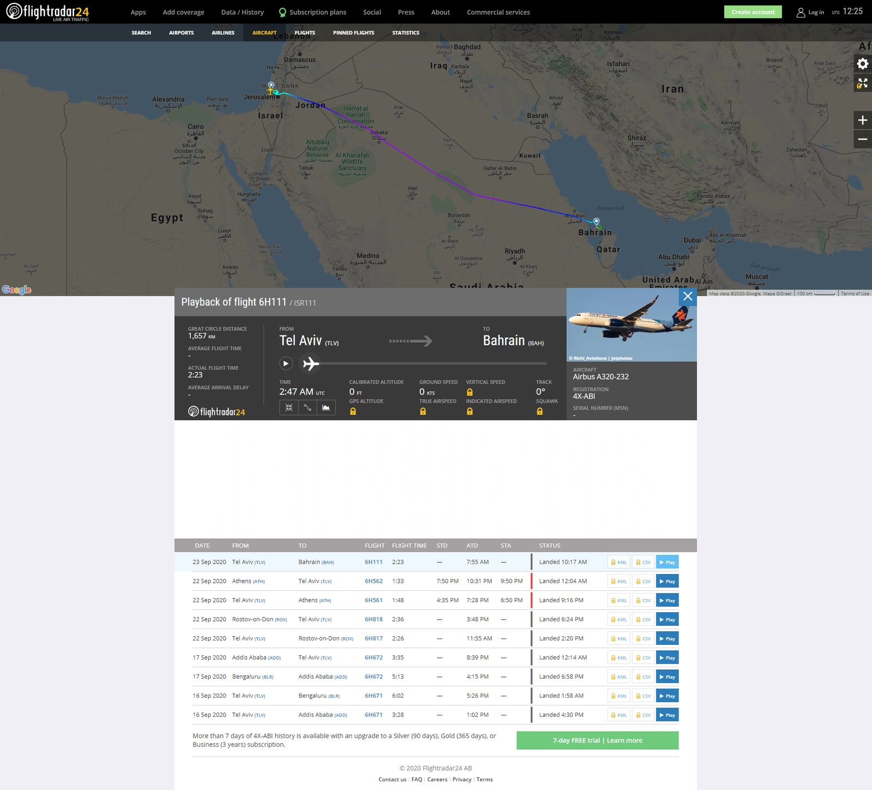The height and width of the screenshot is (790, 872).
Task: Open the Contact us footer link
Action: point(392,779)
